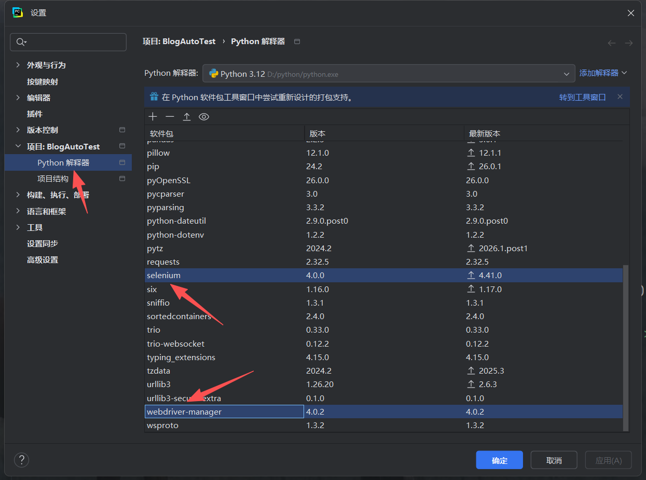Viewport: 646px width, 480px height.
Task: Click the 确定 button
Action: pyautogui.click(x=500, y=460)
